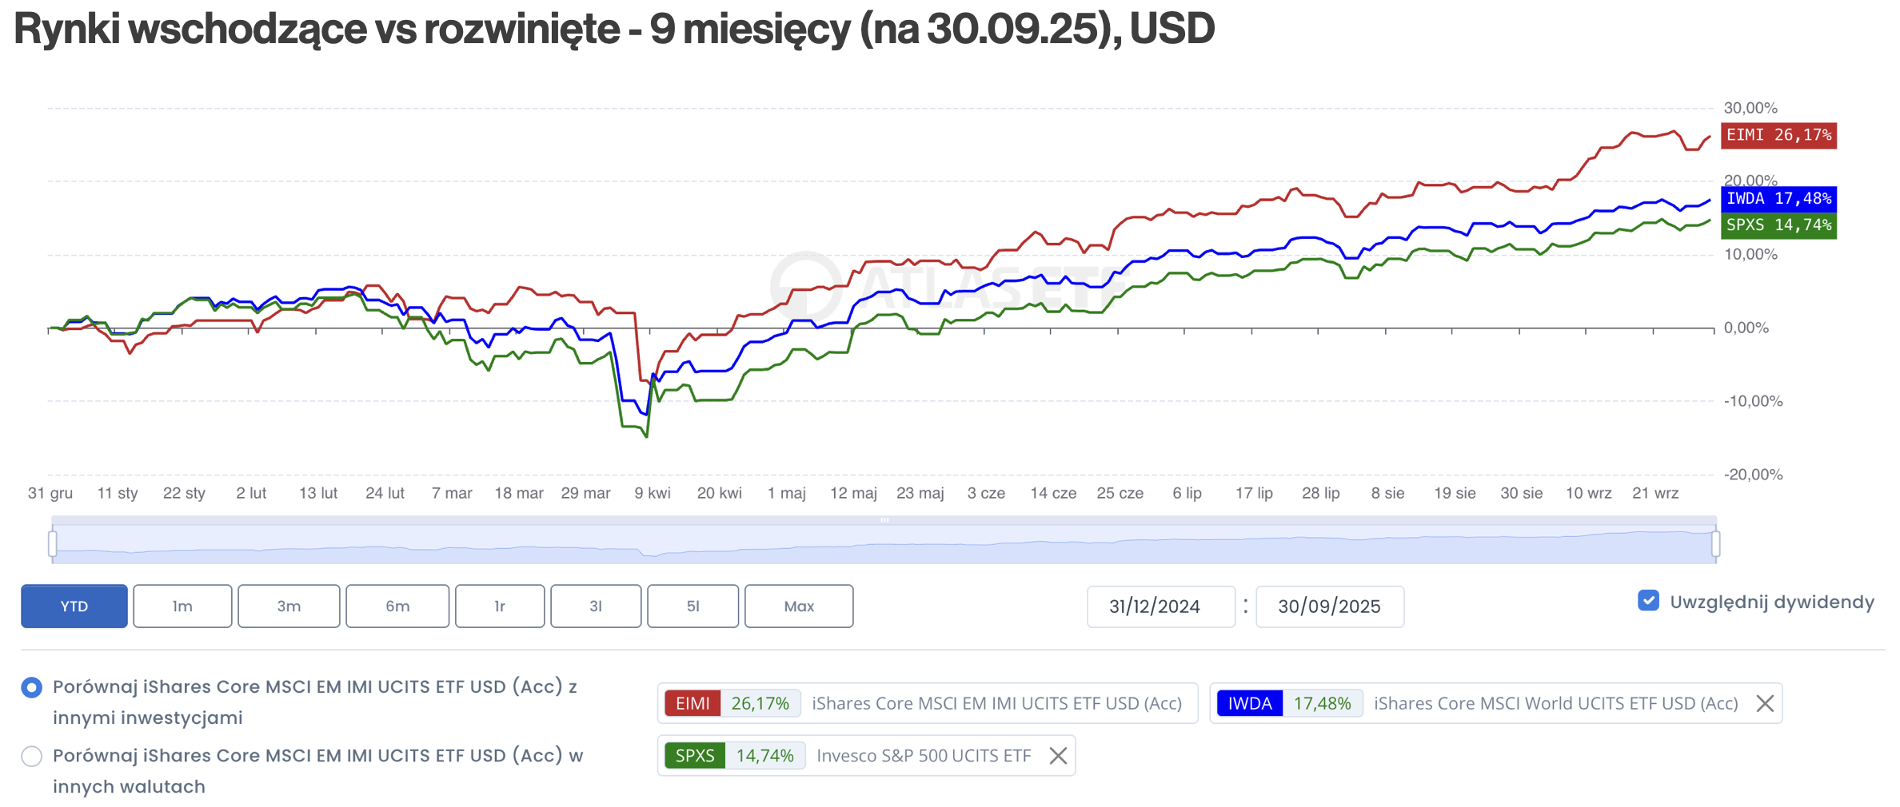Screen dimensions: 1900x807
Task: Toggle the Uwzględnij dywidendy checkbox
Action: pos(1648,601)
